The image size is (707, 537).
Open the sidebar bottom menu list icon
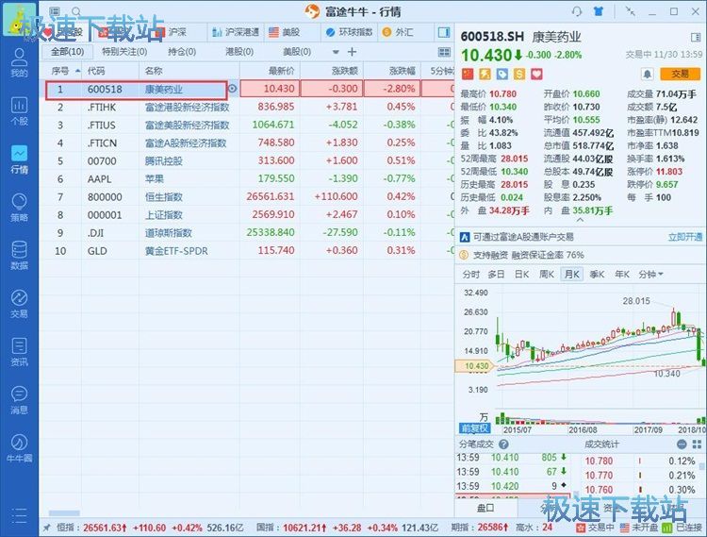click(x=19, y=515)
